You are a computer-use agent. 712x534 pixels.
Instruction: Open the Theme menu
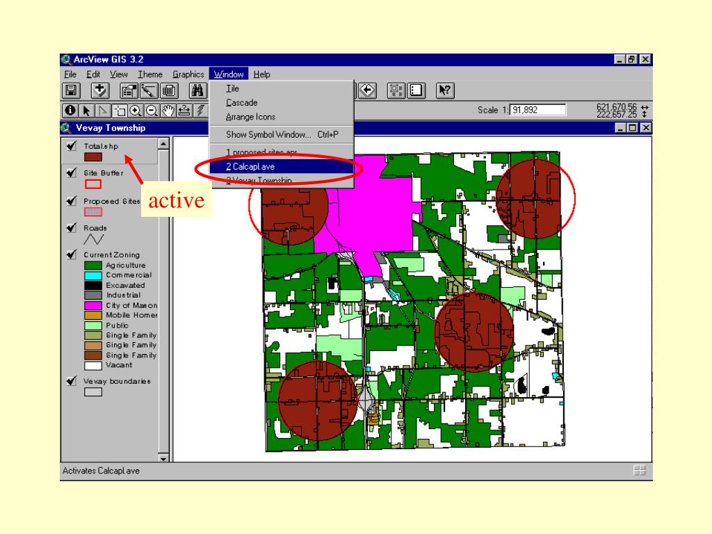150,74
